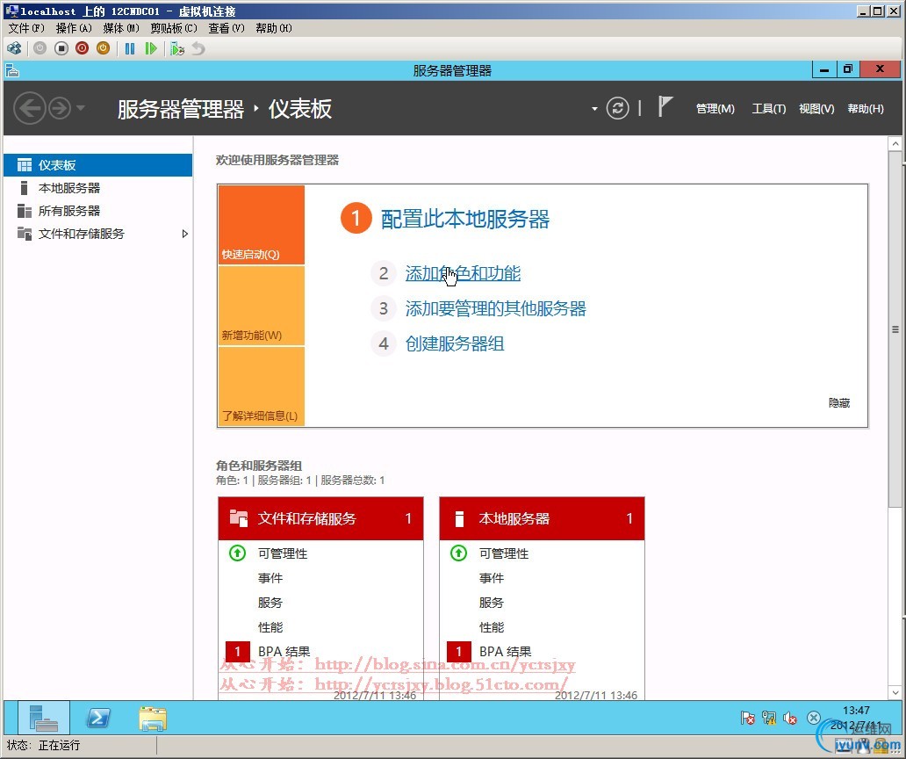Open the 文件(F) menu
906x759 pixels.
pos(26,28)
